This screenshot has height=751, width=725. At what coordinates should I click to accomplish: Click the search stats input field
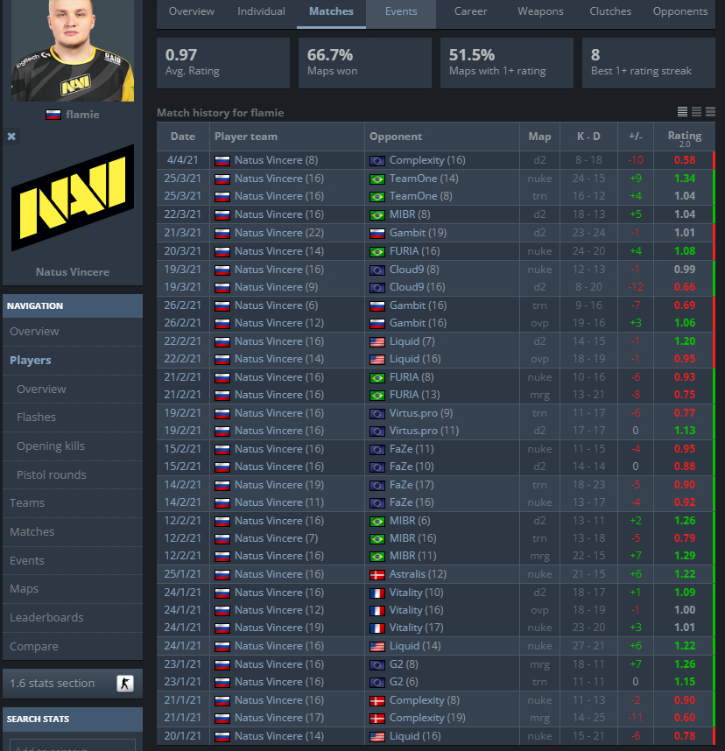coord(73,745)
